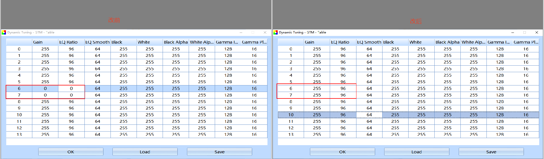Select the EQ Ratio column header in right table
The height and width of the screenshot is (159, 544).
click(x=343, y=42)
